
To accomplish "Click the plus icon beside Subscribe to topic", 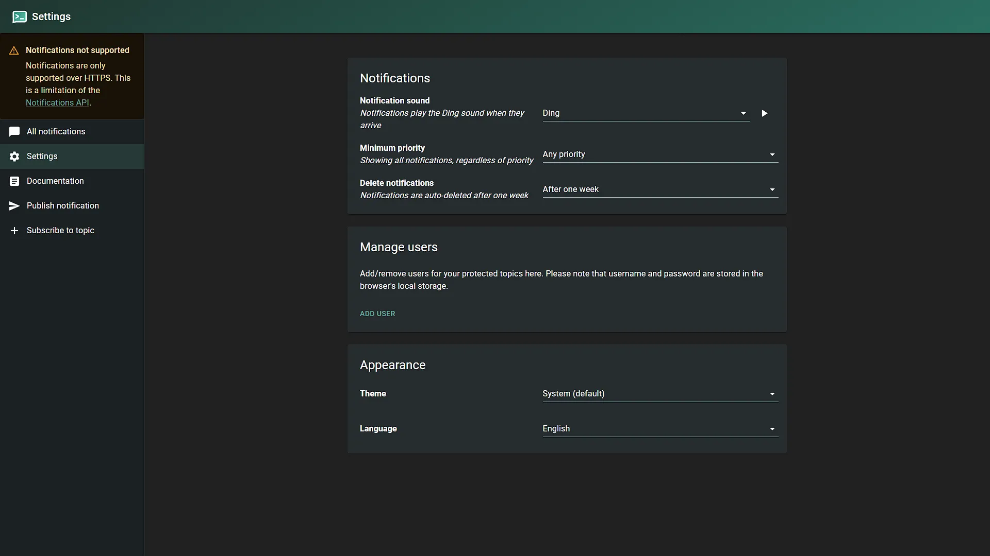I will coord(14,231).
